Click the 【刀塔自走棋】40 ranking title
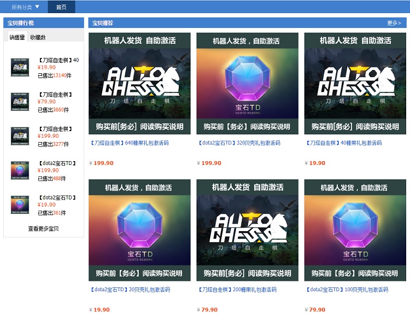 [x=58, y=60]
